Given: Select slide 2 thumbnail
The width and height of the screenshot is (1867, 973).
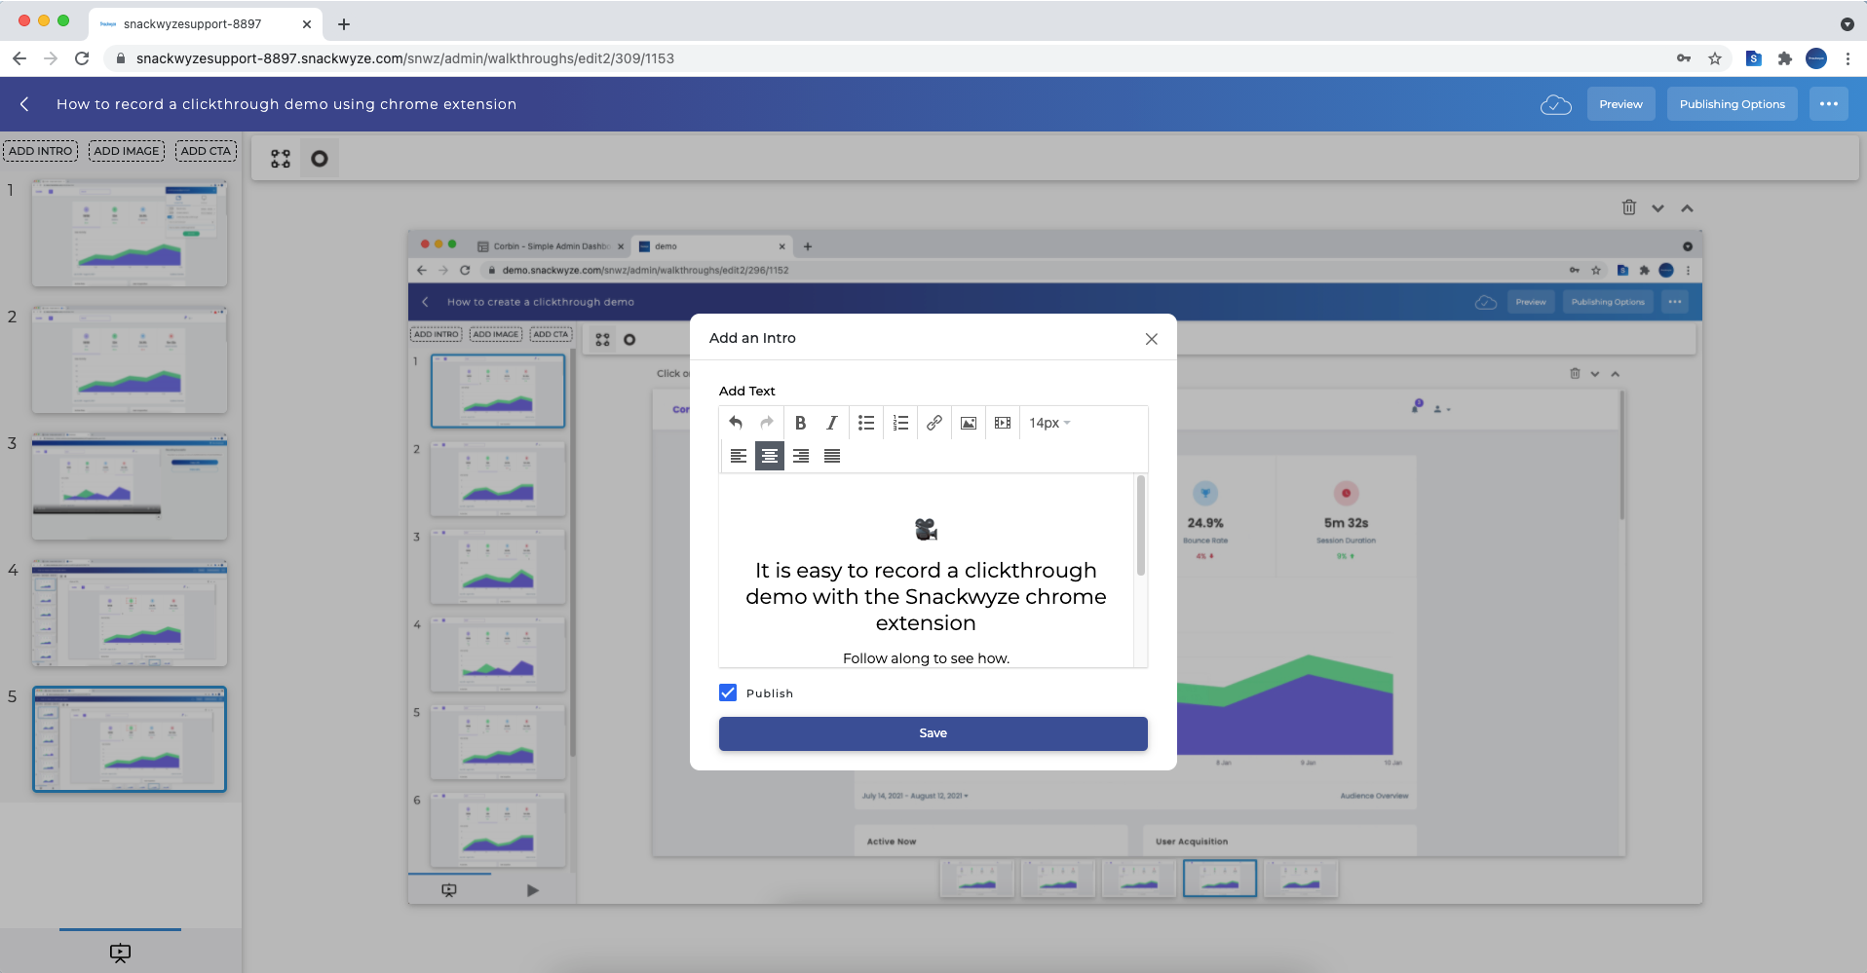Looking at the screenshot, I should (x=130, y=359).
